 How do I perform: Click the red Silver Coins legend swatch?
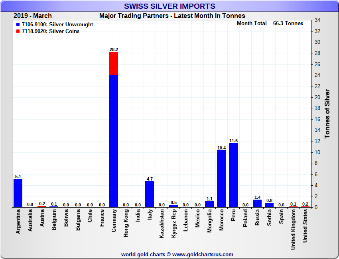pos(18,31)
